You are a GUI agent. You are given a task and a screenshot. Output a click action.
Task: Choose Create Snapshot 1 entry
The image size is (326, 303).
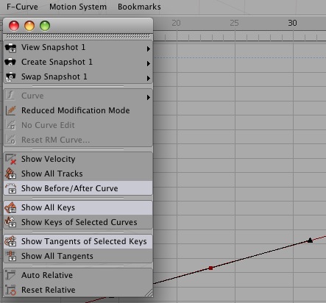78,62
